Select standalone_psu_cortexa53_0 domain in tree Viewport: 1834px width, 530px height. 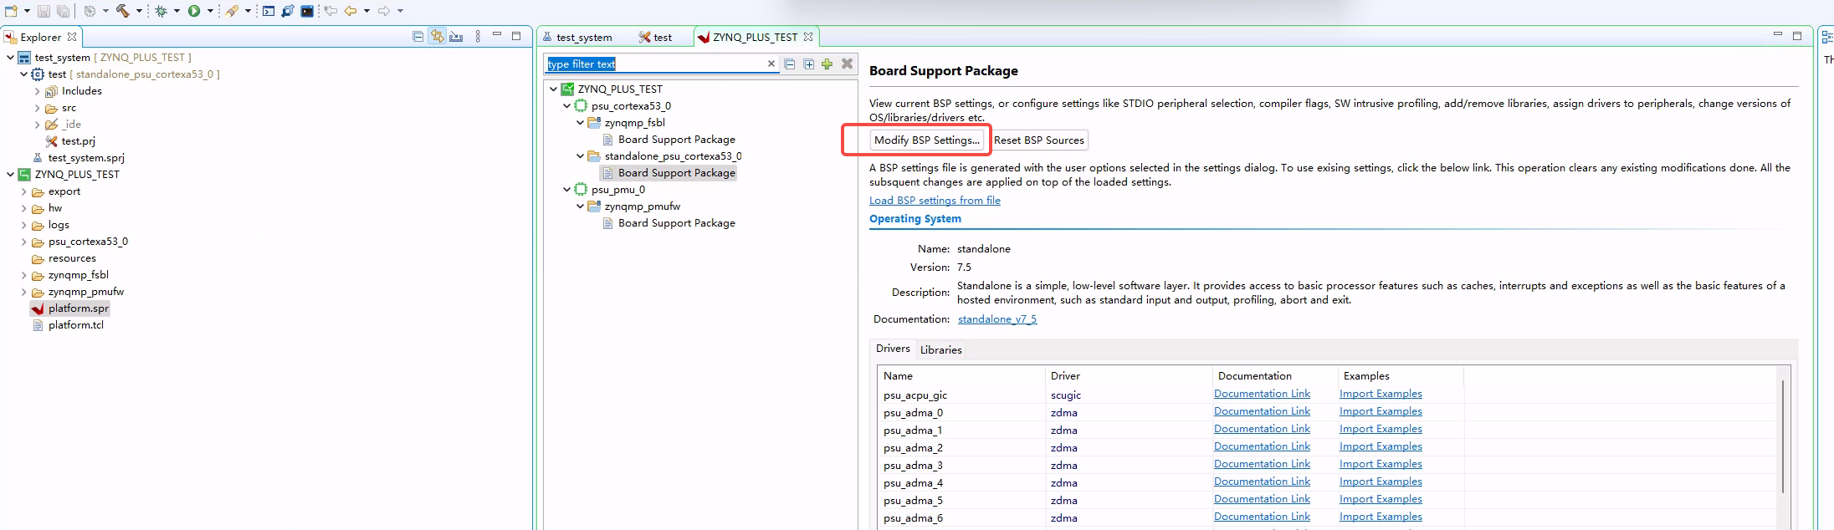(665, 156)
